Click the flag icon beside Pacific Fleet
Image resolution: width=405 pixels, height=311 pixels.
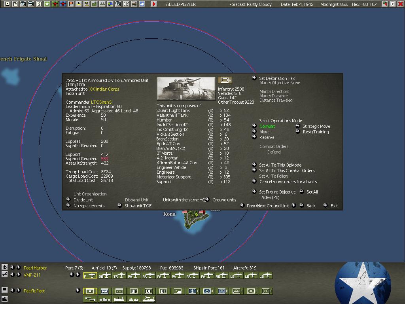coord(5,290)
